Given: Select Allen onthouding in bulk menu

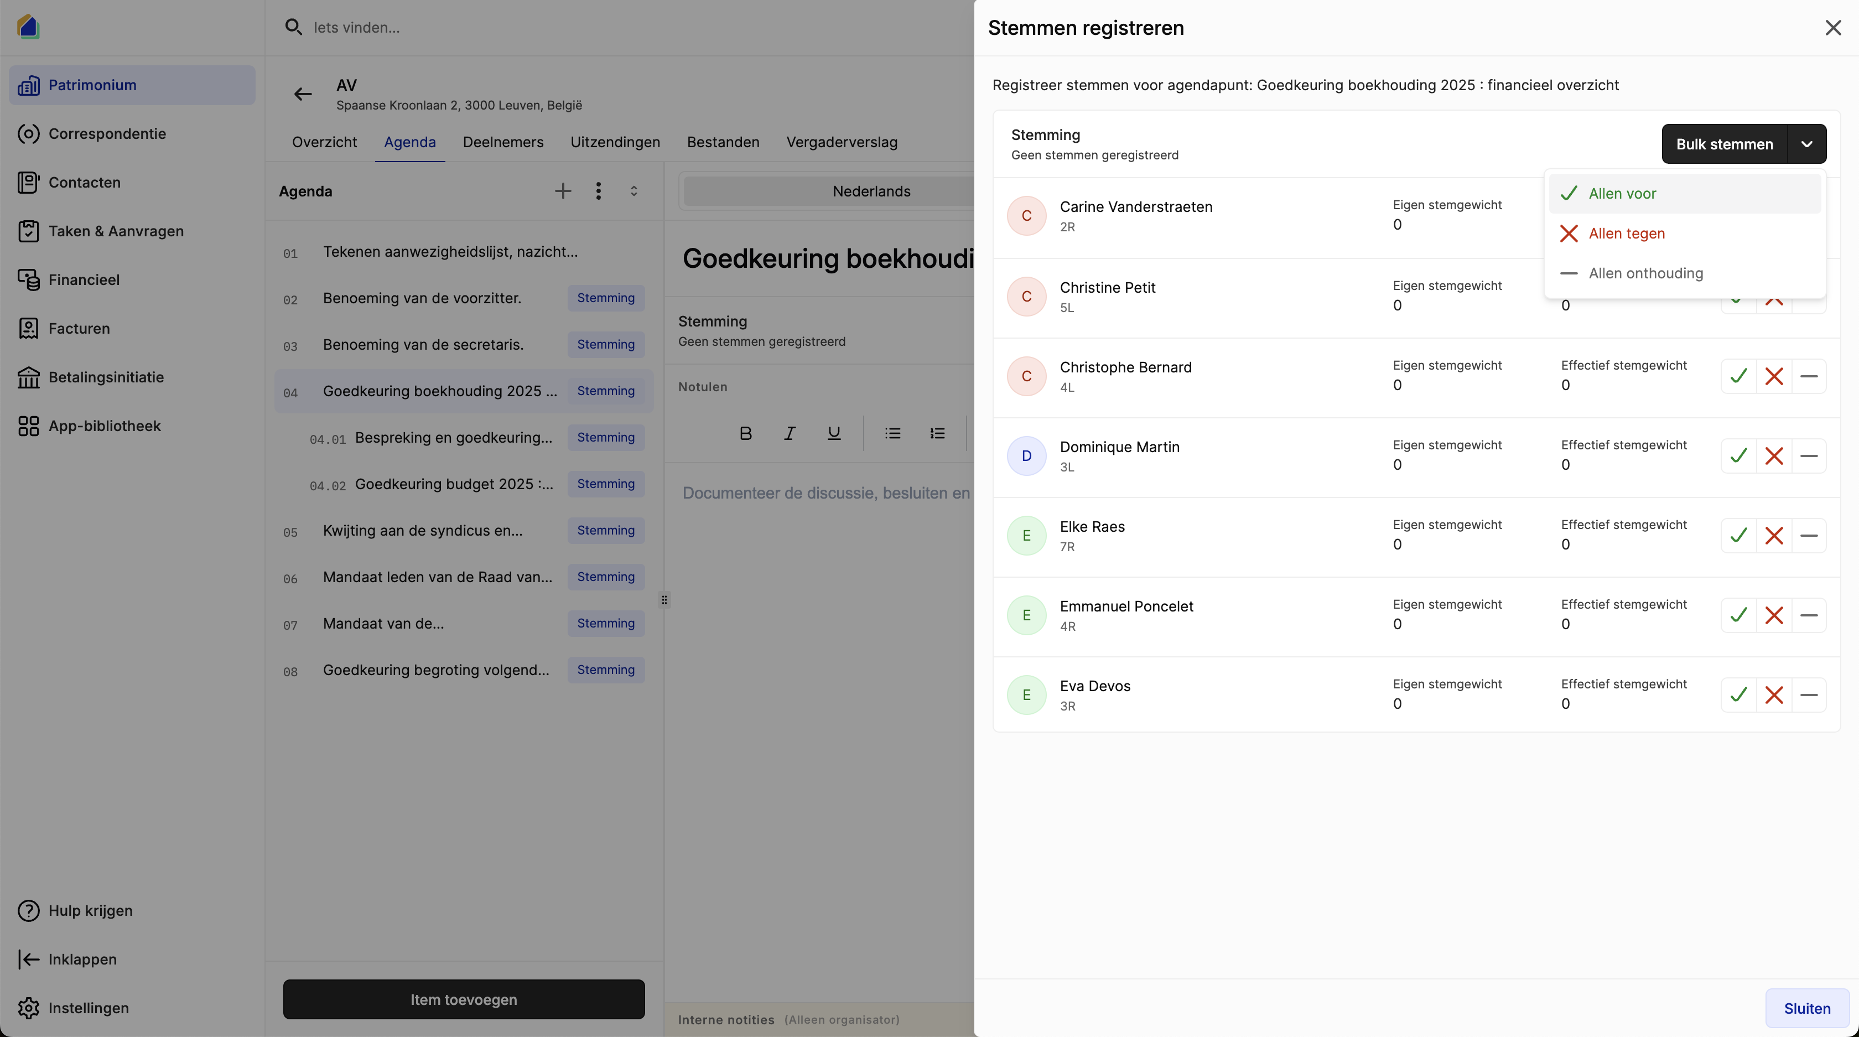Looking at the screenshot, I should (1684, 273).
